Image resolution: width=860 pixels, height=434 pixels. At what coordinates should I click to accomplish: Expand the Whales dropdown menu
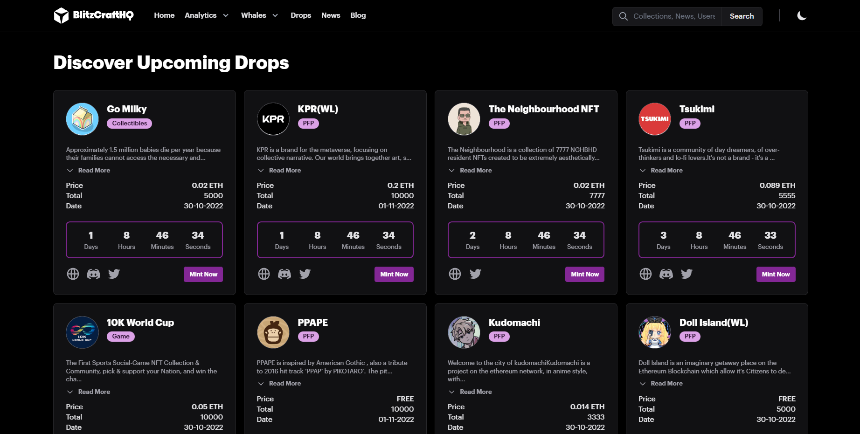coord(260,15)
